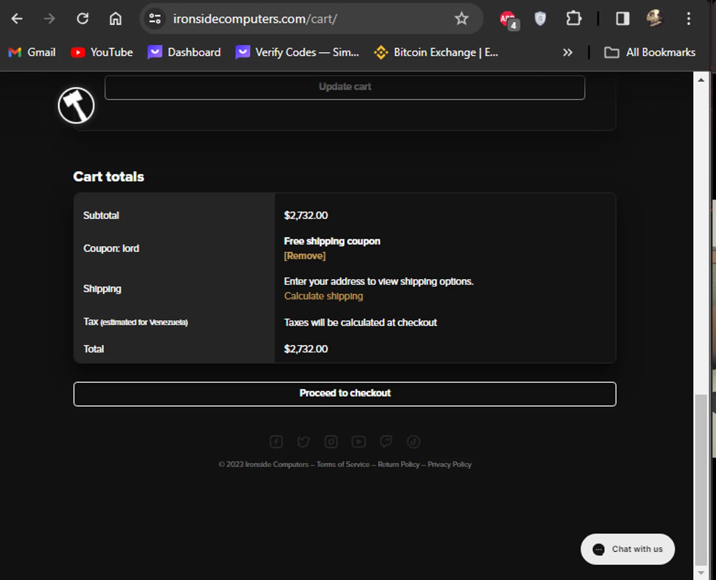
Task: Click the browser forward arrow
Action: [x=49, y=19]
